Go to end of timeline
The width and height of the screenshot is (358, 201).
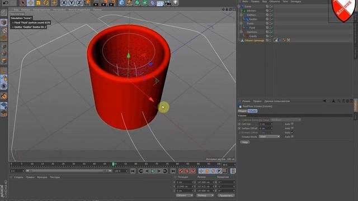173,171
